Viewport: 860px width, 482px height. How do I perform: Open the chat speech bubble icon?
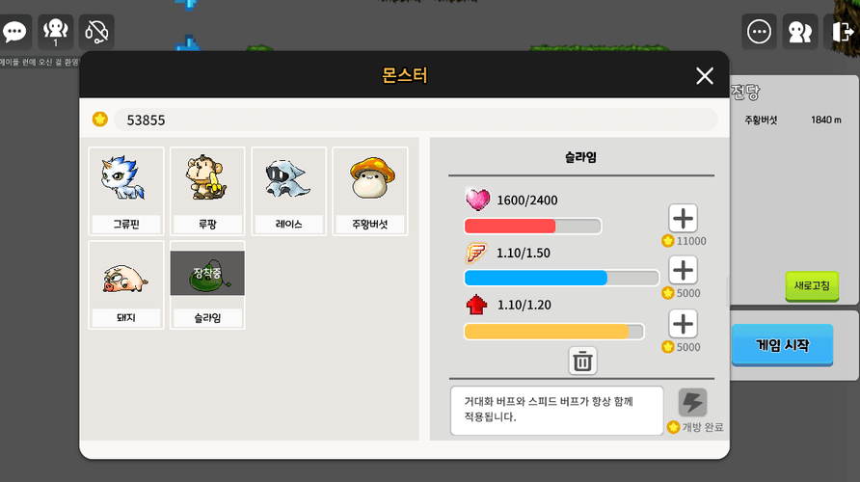[x=14, y=32]
